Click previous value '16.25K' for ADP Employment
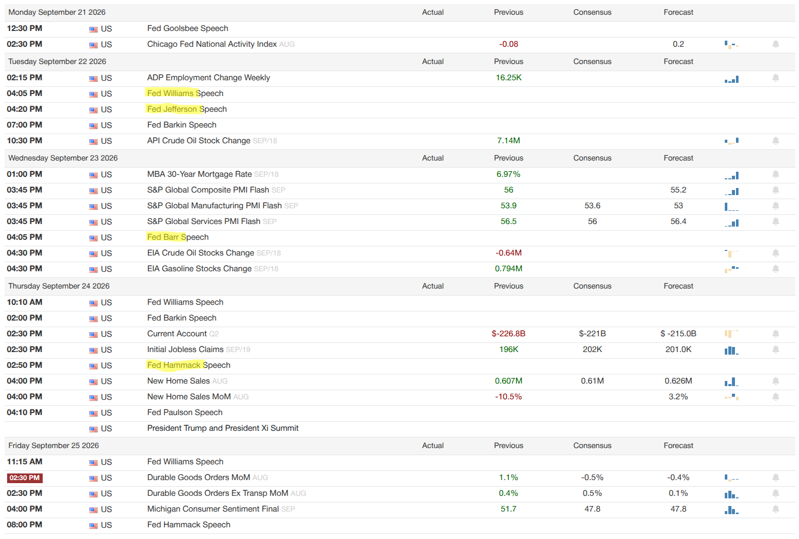Viewport: 799px width, 539px height. click(509, 78)
